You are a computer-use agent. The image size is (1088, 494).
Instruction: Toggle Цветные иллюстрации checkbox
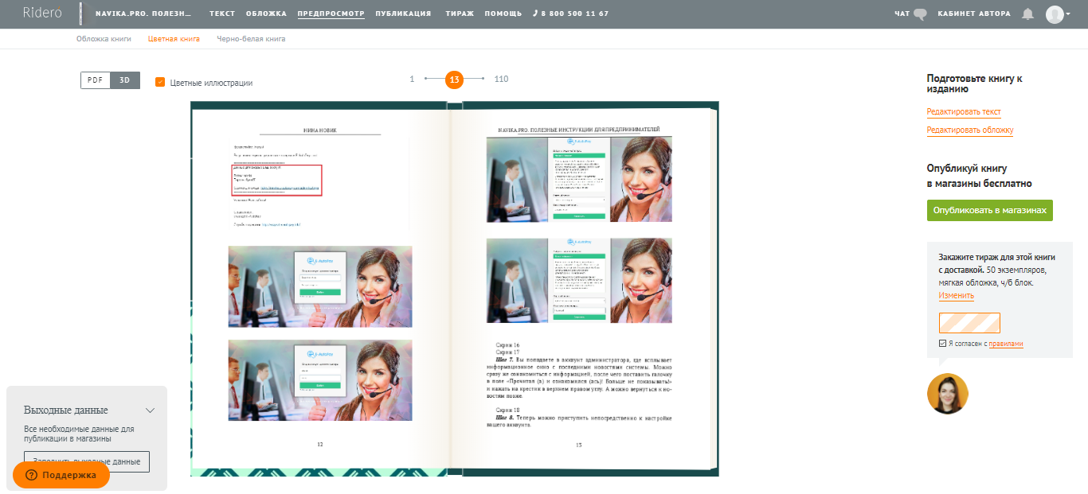[160, 82]
